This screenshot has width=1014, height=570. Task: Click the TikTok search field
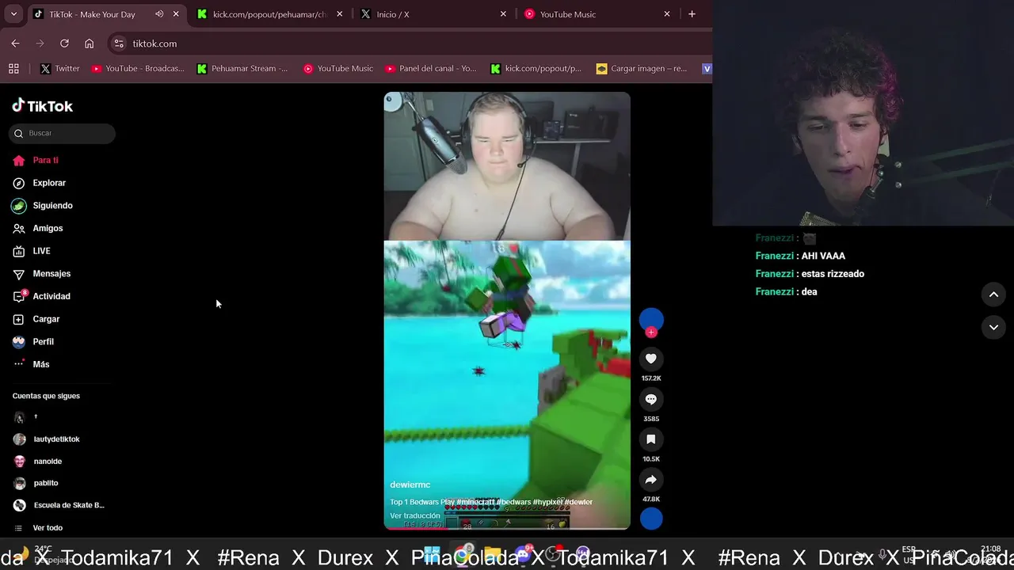[63, 133]
